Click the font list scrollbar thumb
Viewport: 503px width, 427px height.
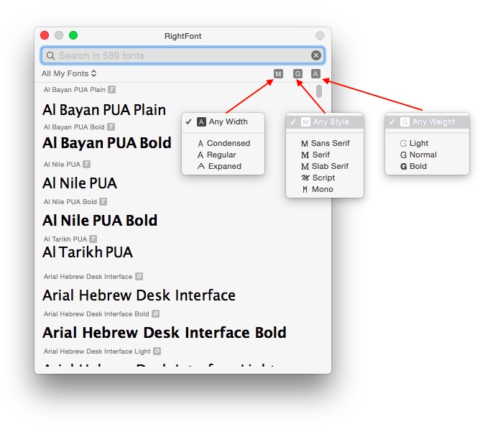pyautogui.click(x=319, y=91)
